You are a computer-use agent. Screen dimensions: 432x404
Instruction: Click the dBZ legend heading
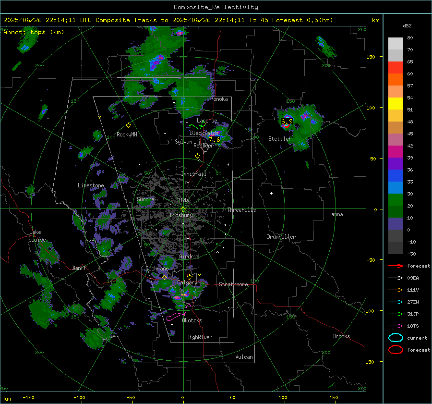tap(407, 25)
